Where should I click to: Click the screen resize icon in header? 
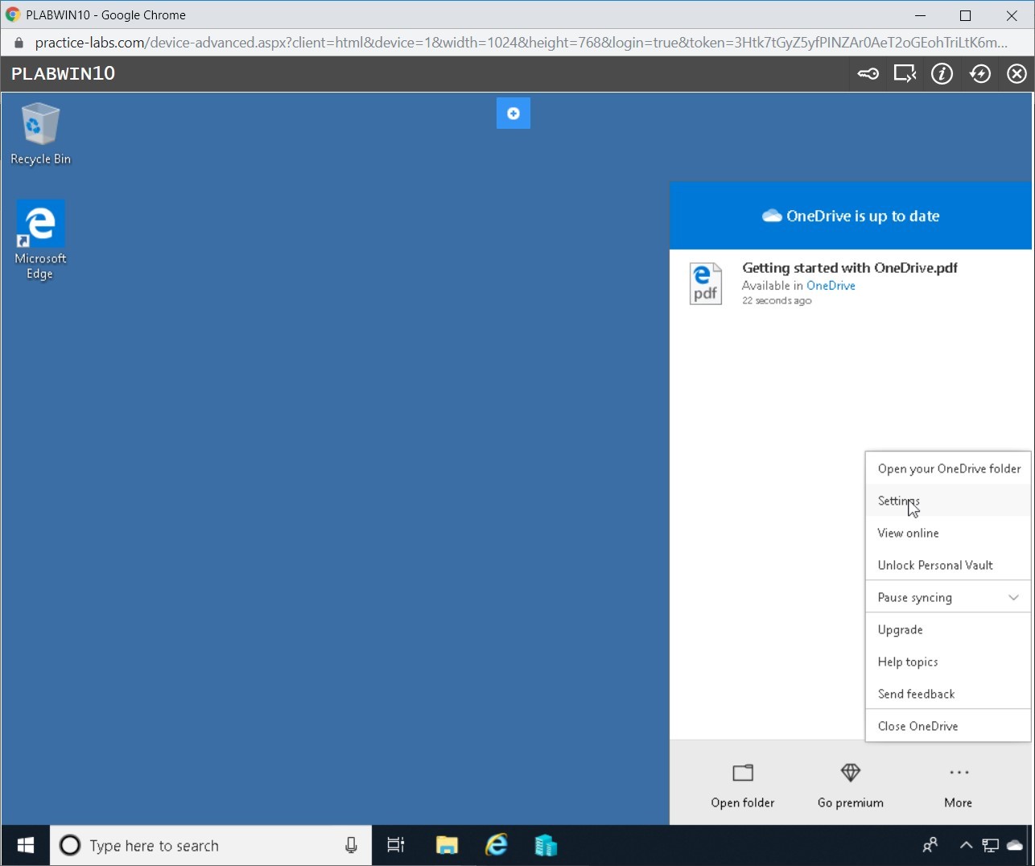click(x=905, y=74)
